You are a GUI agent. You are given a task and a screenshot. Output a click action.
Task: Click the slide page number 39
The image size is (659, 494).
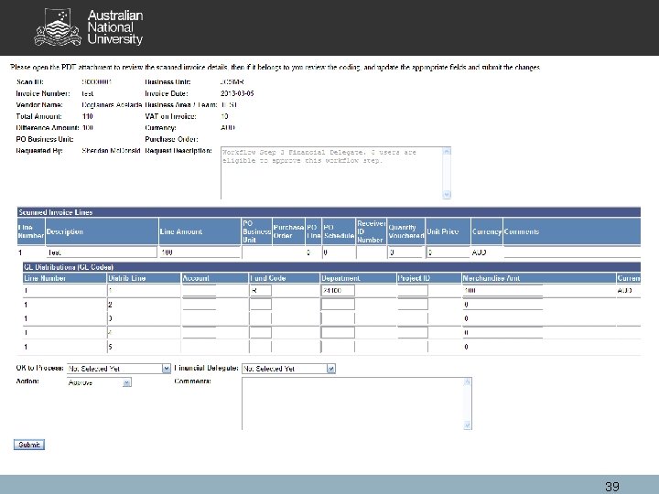click(x=612, y=487)
